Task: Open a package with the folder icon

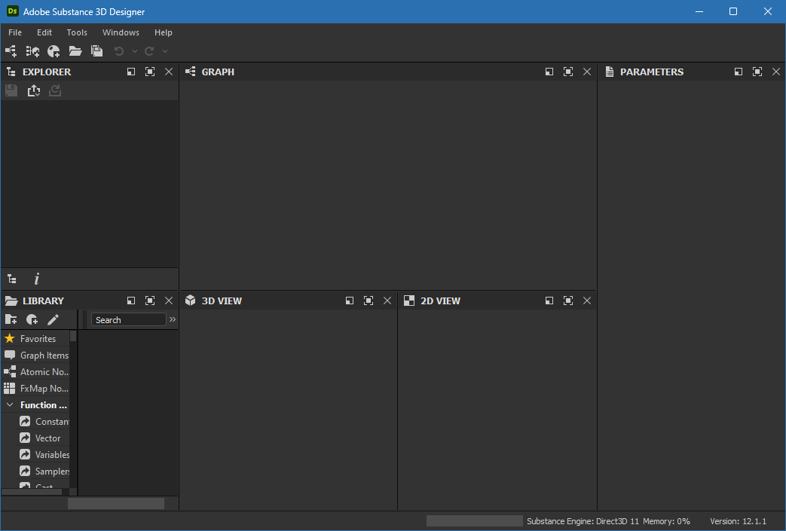Action: [75, 51]
